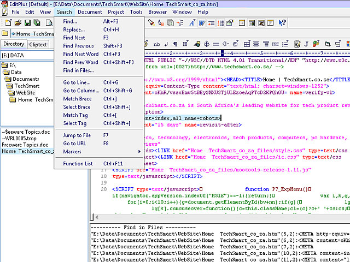Click the Save floppy disk icon

click(27, 22)
